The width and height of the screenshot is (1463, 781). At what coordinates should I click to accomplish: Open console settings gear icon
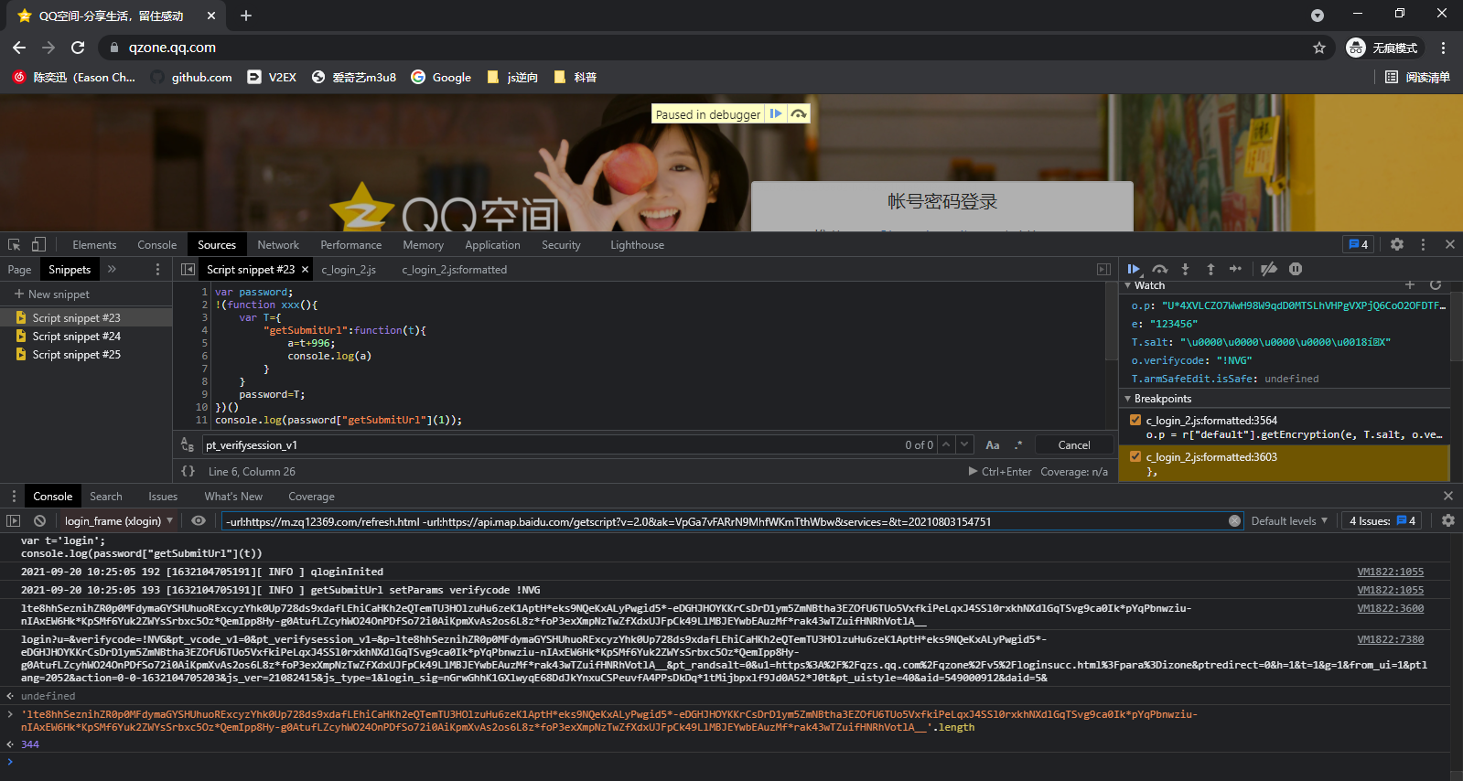(x=1448, y=520)
